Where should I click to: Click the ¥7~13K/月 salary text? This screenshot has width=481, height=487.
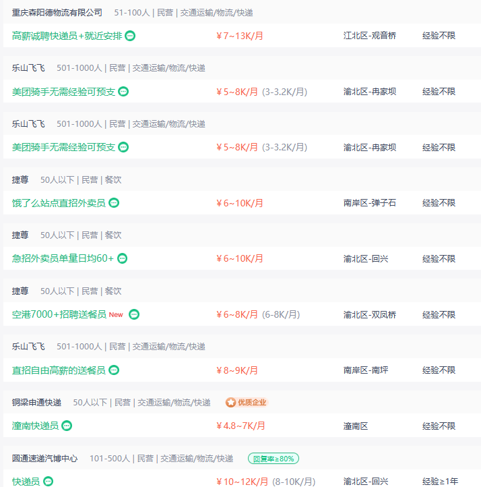click(239, 36)
